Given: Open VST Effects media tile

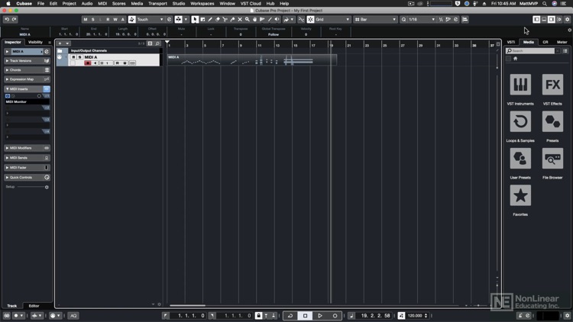Looking at the screenshot, I should click(552, 85).
